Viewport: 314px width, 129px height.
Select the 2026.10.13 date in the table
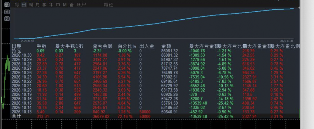coord(22,112)
